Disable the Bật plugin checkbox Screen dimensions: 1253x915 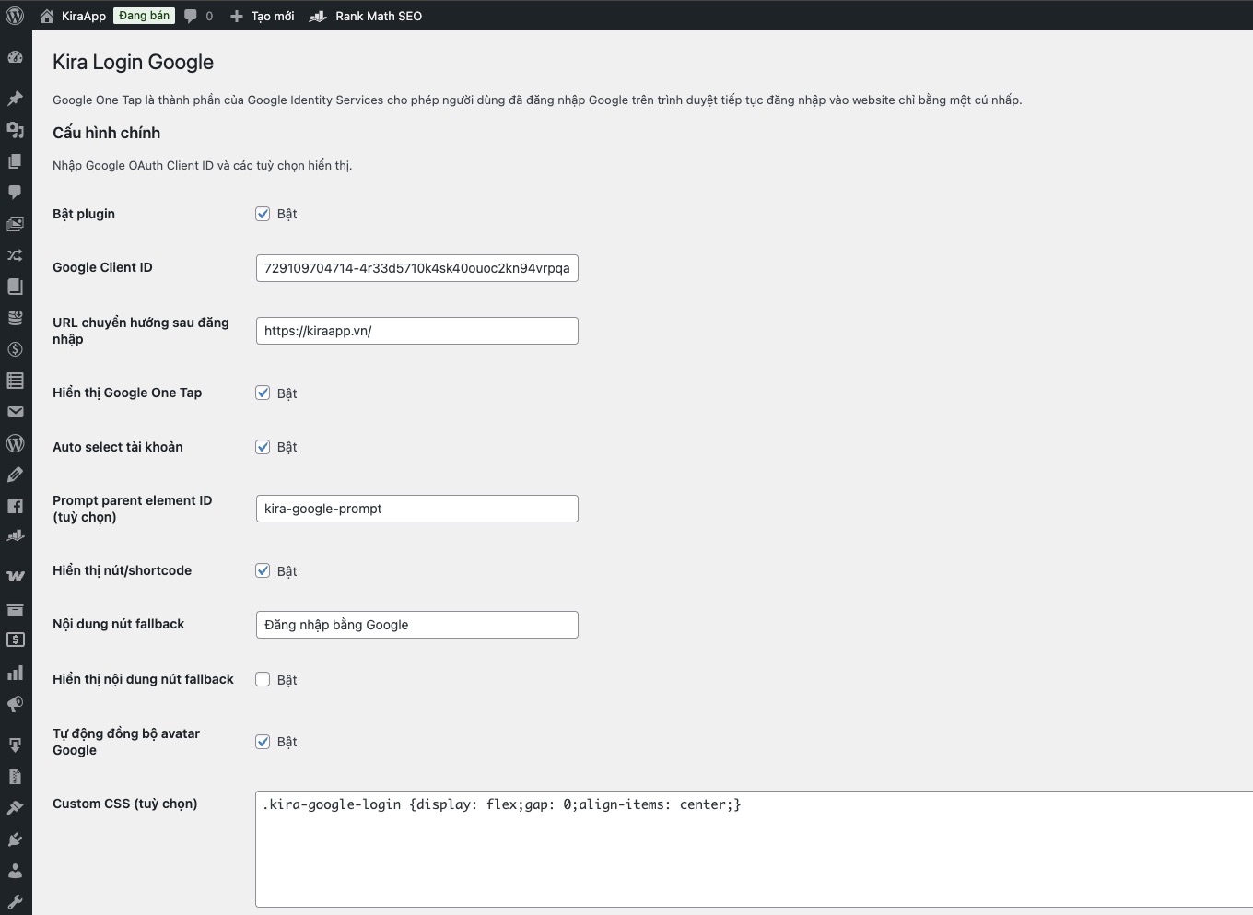(x=263, y=214)
